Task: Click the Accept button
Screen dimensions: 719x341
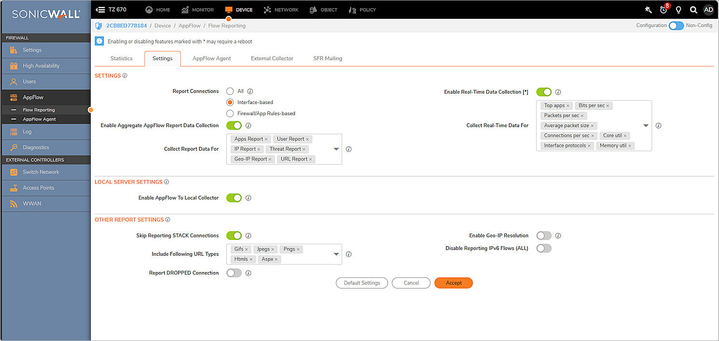Action: coord(453,283)
